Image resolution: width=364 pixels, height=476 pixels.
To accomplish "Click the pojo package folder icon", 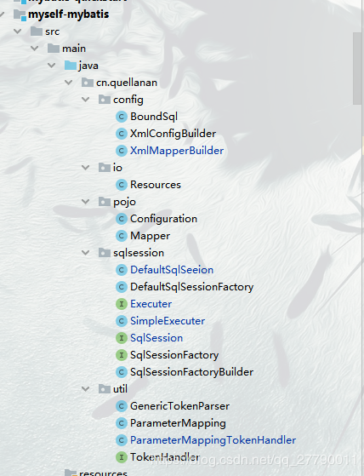I will 105,202.
